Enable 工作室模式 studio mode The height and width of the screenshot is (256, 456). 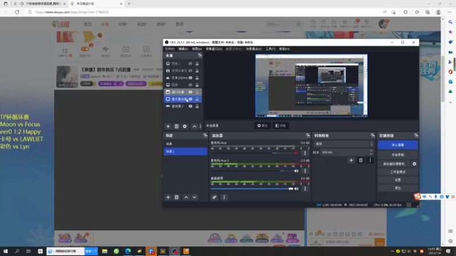pos(397,172)
